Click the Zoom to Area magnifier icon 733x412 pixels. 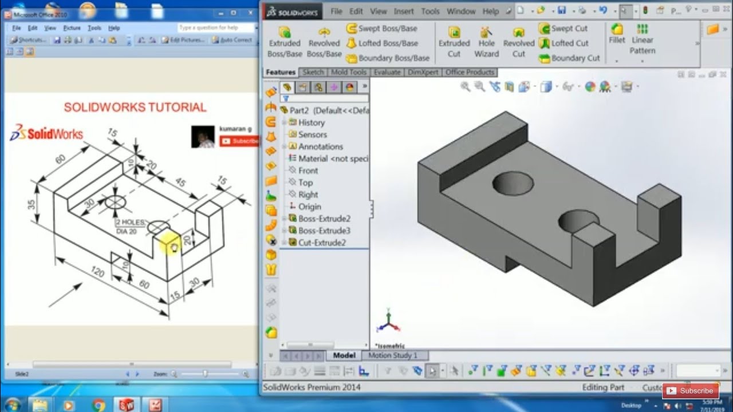[x=479, y=86]
